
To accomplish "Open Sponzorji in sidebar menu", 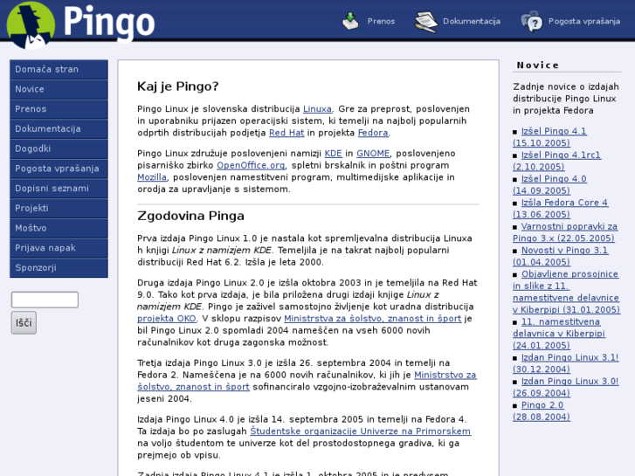I will [59, 268].
